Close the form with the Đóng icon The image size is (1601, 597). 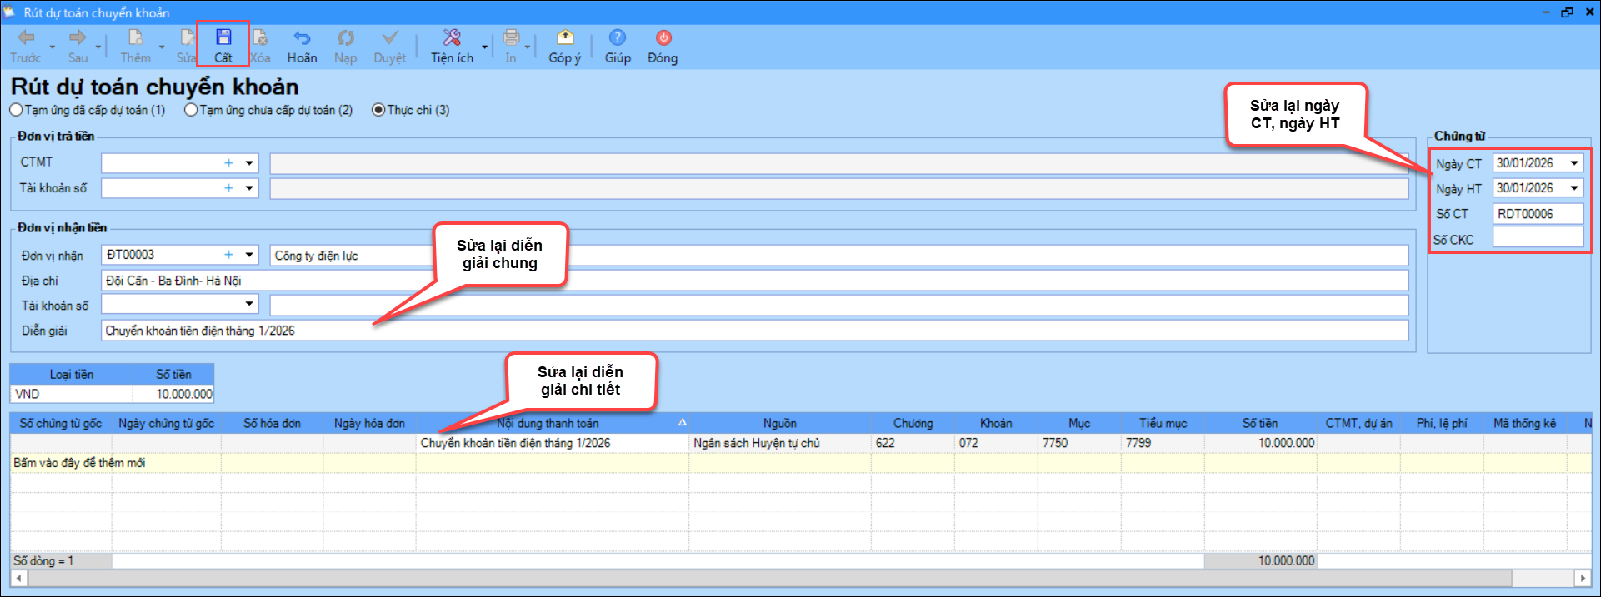coord(663,37)
